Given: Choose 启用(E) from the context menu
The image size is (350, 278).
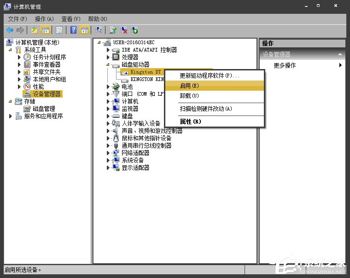Looking at the screenshot, I should click(x=189, y=86).
